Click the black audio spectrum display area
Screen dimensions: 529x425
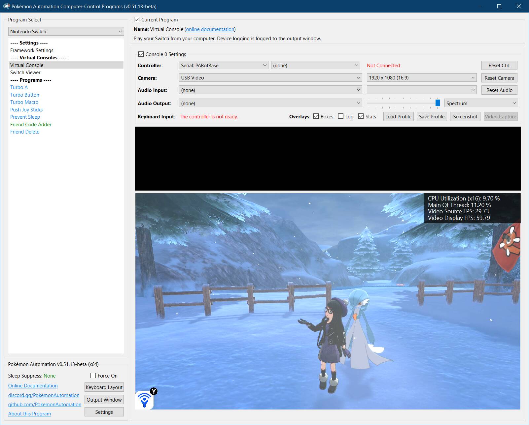[x=328, y=159]
